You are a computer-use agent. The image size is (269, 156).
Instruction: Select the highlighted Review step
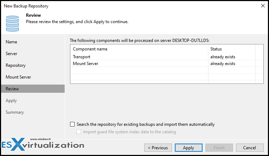33,89
